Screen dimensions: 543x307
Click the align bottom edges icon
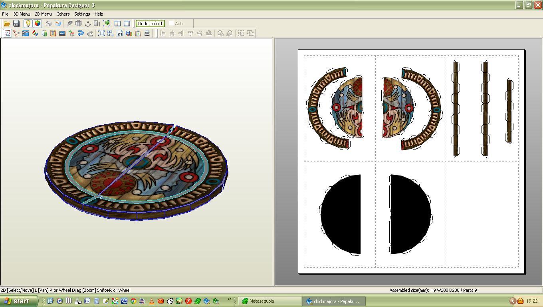click(x=208, y=33)
